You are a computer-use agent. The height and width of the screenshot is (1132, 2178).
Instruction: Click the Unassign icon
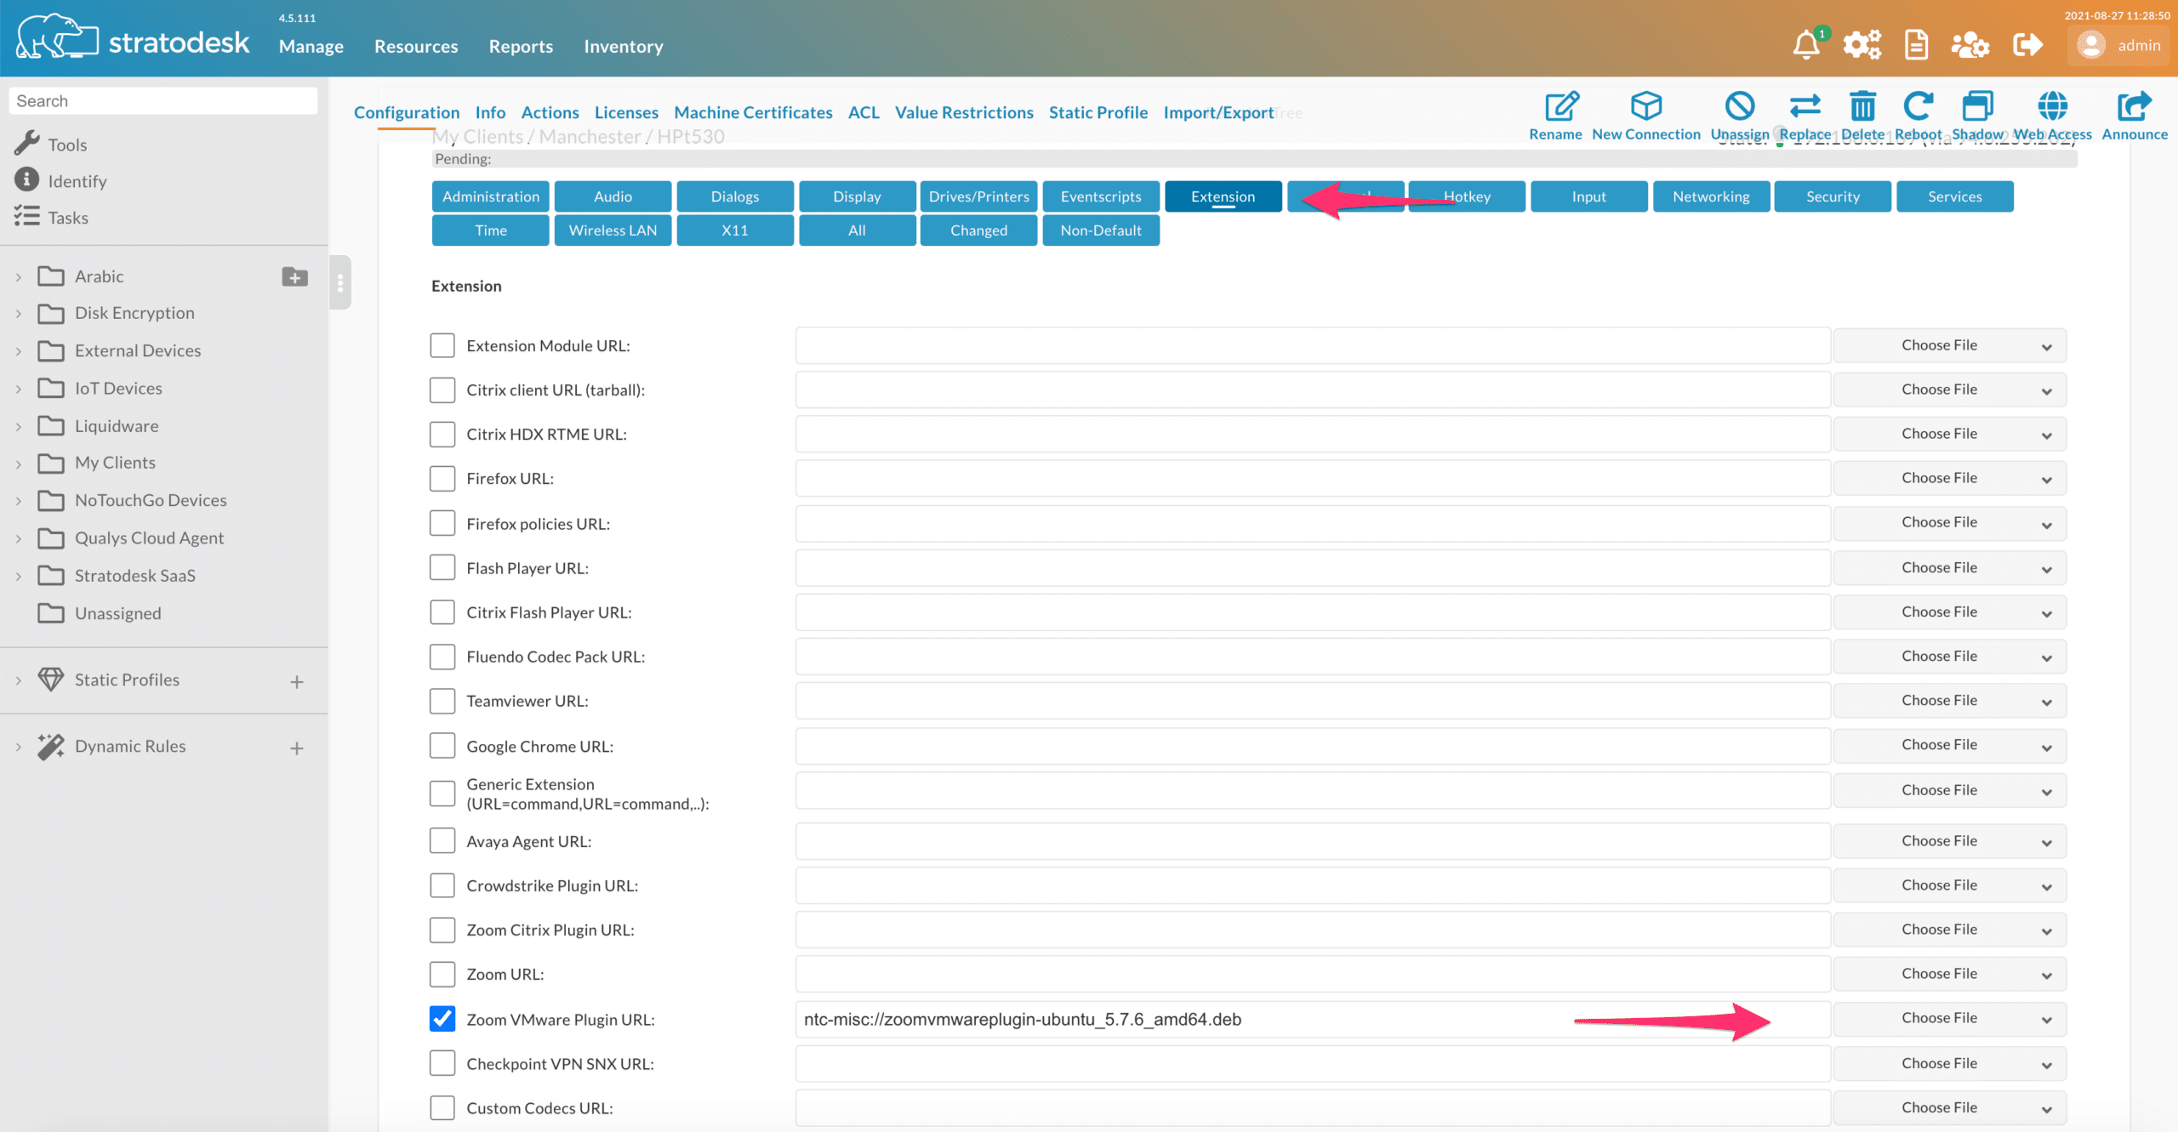[1739, 106]
